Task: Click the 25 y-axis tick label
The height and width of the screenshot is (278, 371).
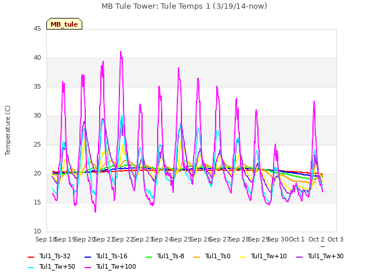Action: click(x=37, y=144)
